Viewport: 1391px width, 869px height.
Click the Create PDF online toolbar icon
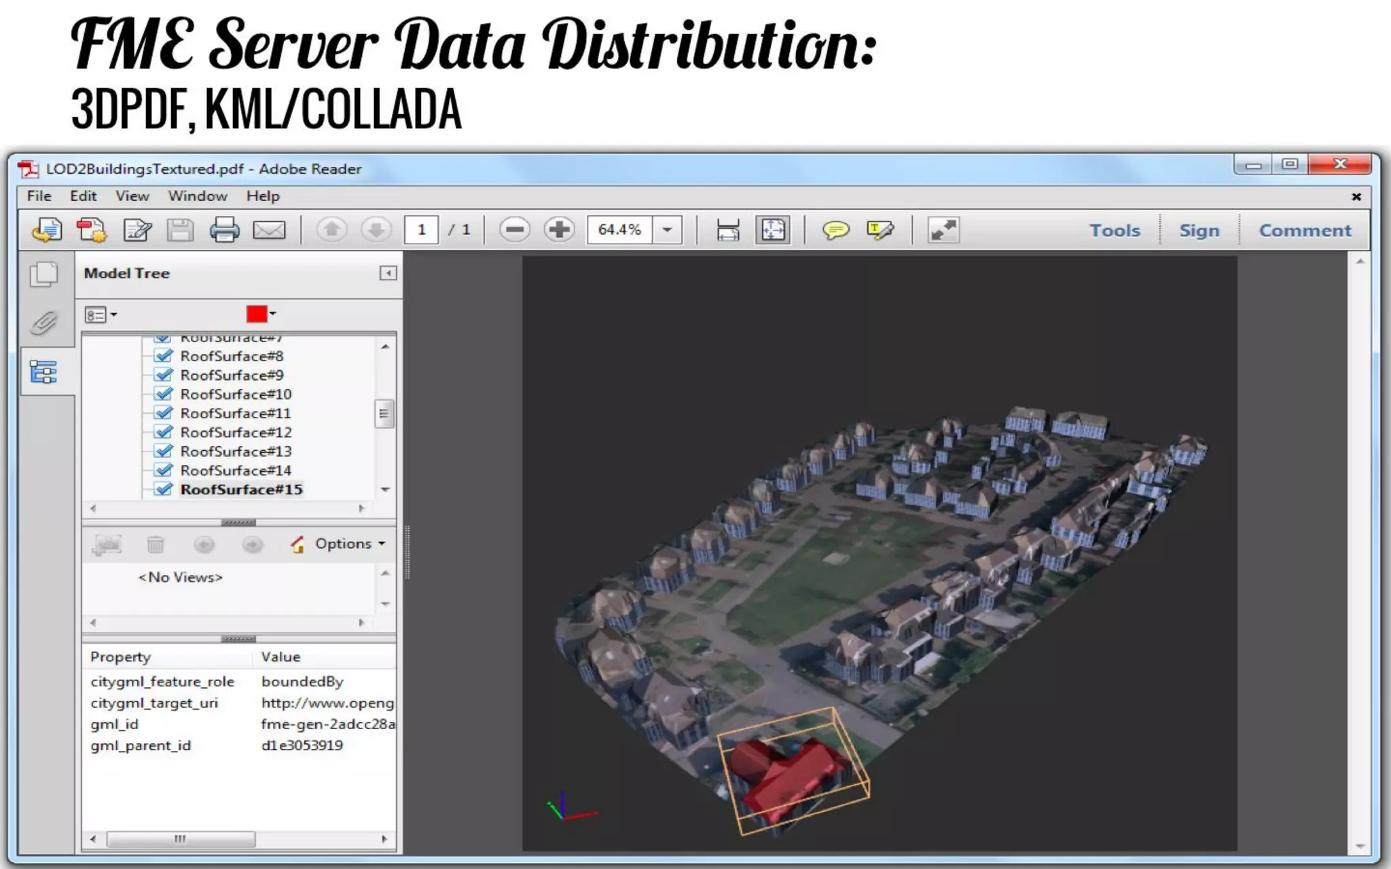[x=47, y=230]
